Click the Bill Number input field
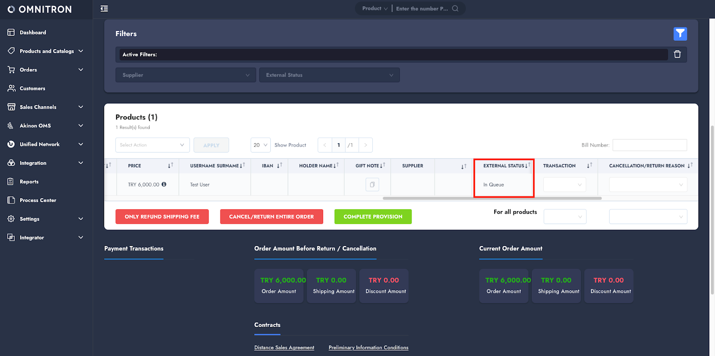Image resolution: width=715 pixels, height=356 pixels. click(x=649, y=145)
